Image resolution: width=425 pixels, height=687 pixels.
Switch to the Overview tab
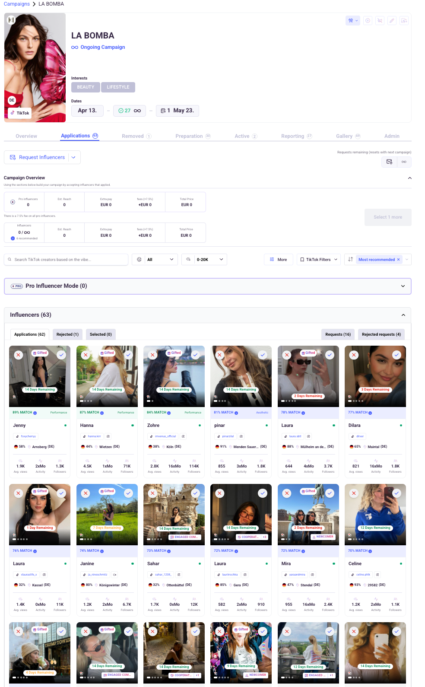(26, 136)
